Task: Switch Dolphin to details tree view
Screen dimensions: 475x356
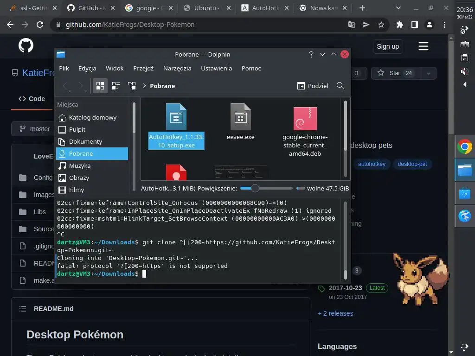Action: click(x=132, y=86)
